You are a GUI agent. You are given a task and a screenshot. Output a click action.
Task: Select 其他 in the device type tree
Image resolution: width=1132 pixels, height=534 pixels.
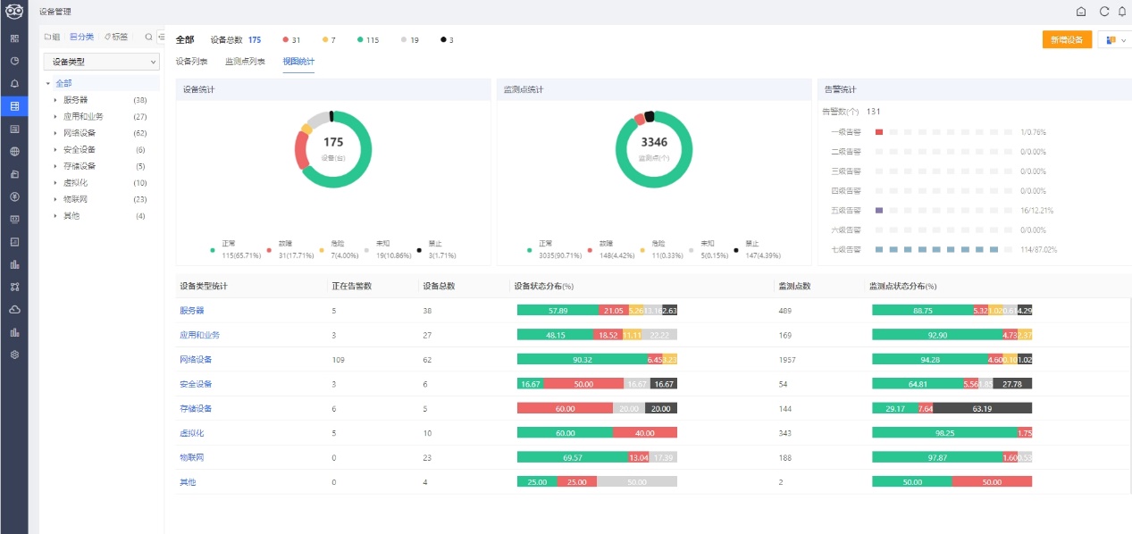pyautogui.click(x=71, y=216)
